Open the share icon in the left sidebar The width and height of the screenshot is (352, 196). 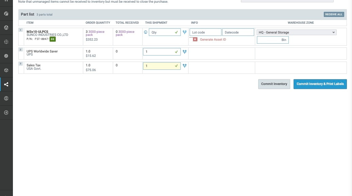[6, 84]
